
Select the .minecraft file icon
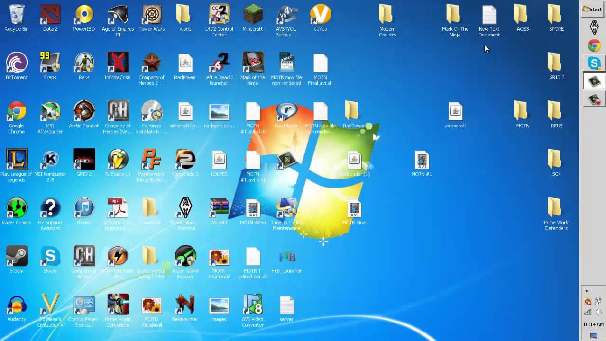pos(455,112)
